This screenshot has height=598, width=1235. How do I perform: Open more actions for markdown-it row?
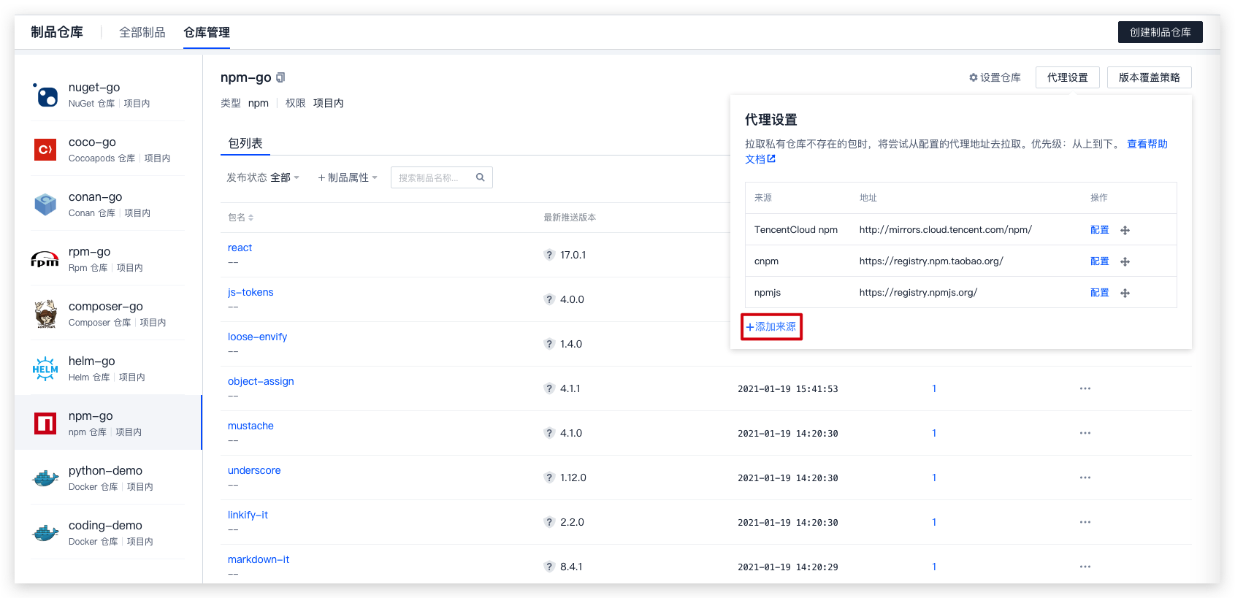(1085, 567)
